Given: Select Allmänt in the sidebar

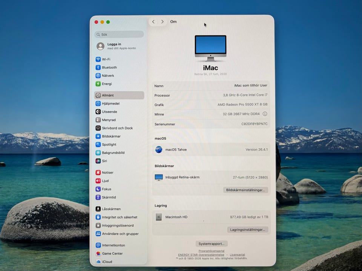Looking at the screenshot, I should tap(119, 96).
